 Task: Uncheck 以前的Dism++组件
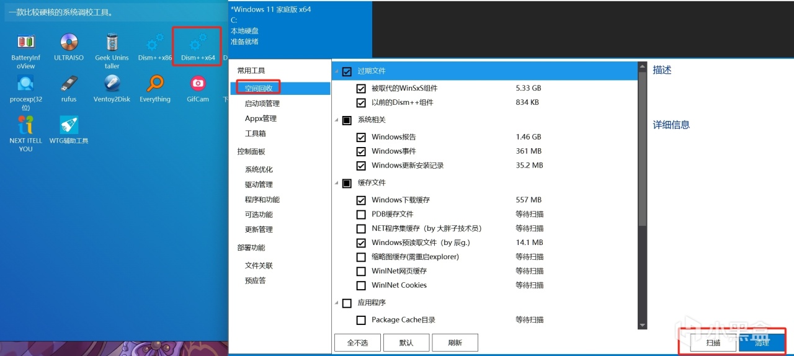(361, 102)
